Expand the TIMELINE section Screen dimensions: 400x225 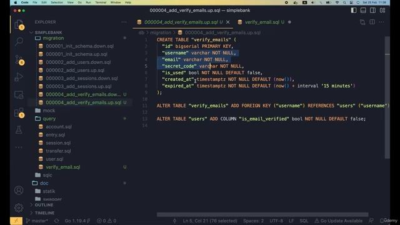44,212
